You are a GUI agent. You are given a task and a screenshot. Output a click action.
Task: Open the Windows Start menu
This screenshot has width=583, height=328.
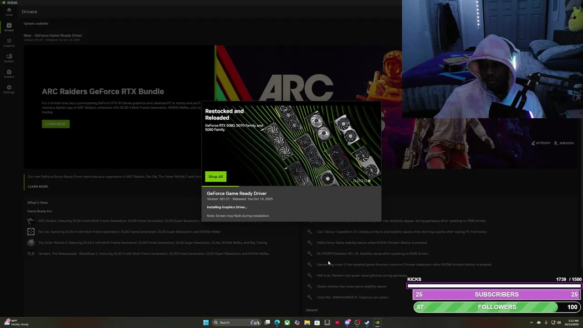pyautogui.click(x=206, y=323)
